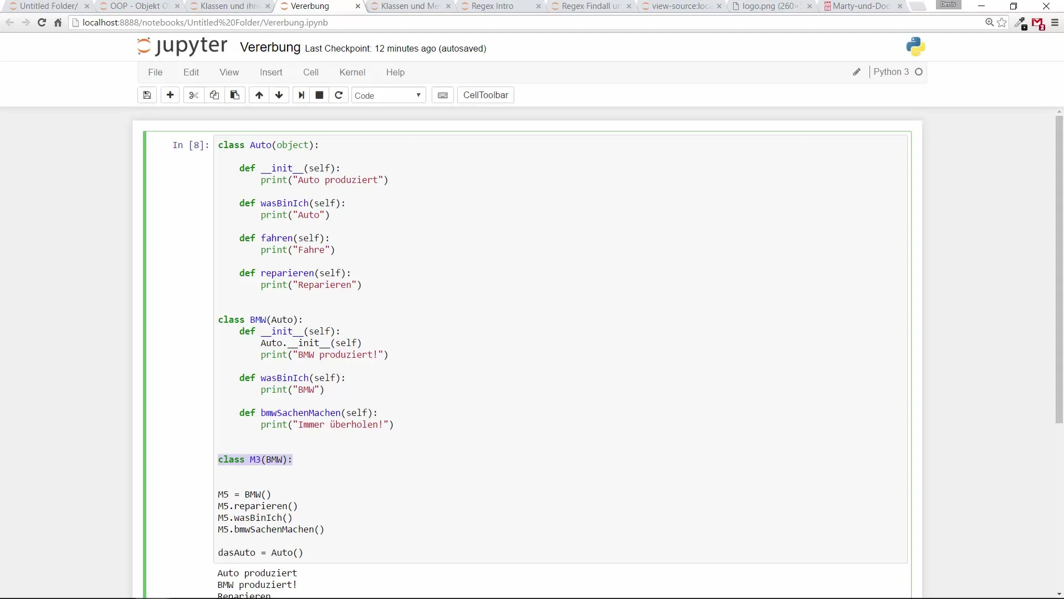
Task: Interrupt kernel with the stop icon
Action: point(319,95)
